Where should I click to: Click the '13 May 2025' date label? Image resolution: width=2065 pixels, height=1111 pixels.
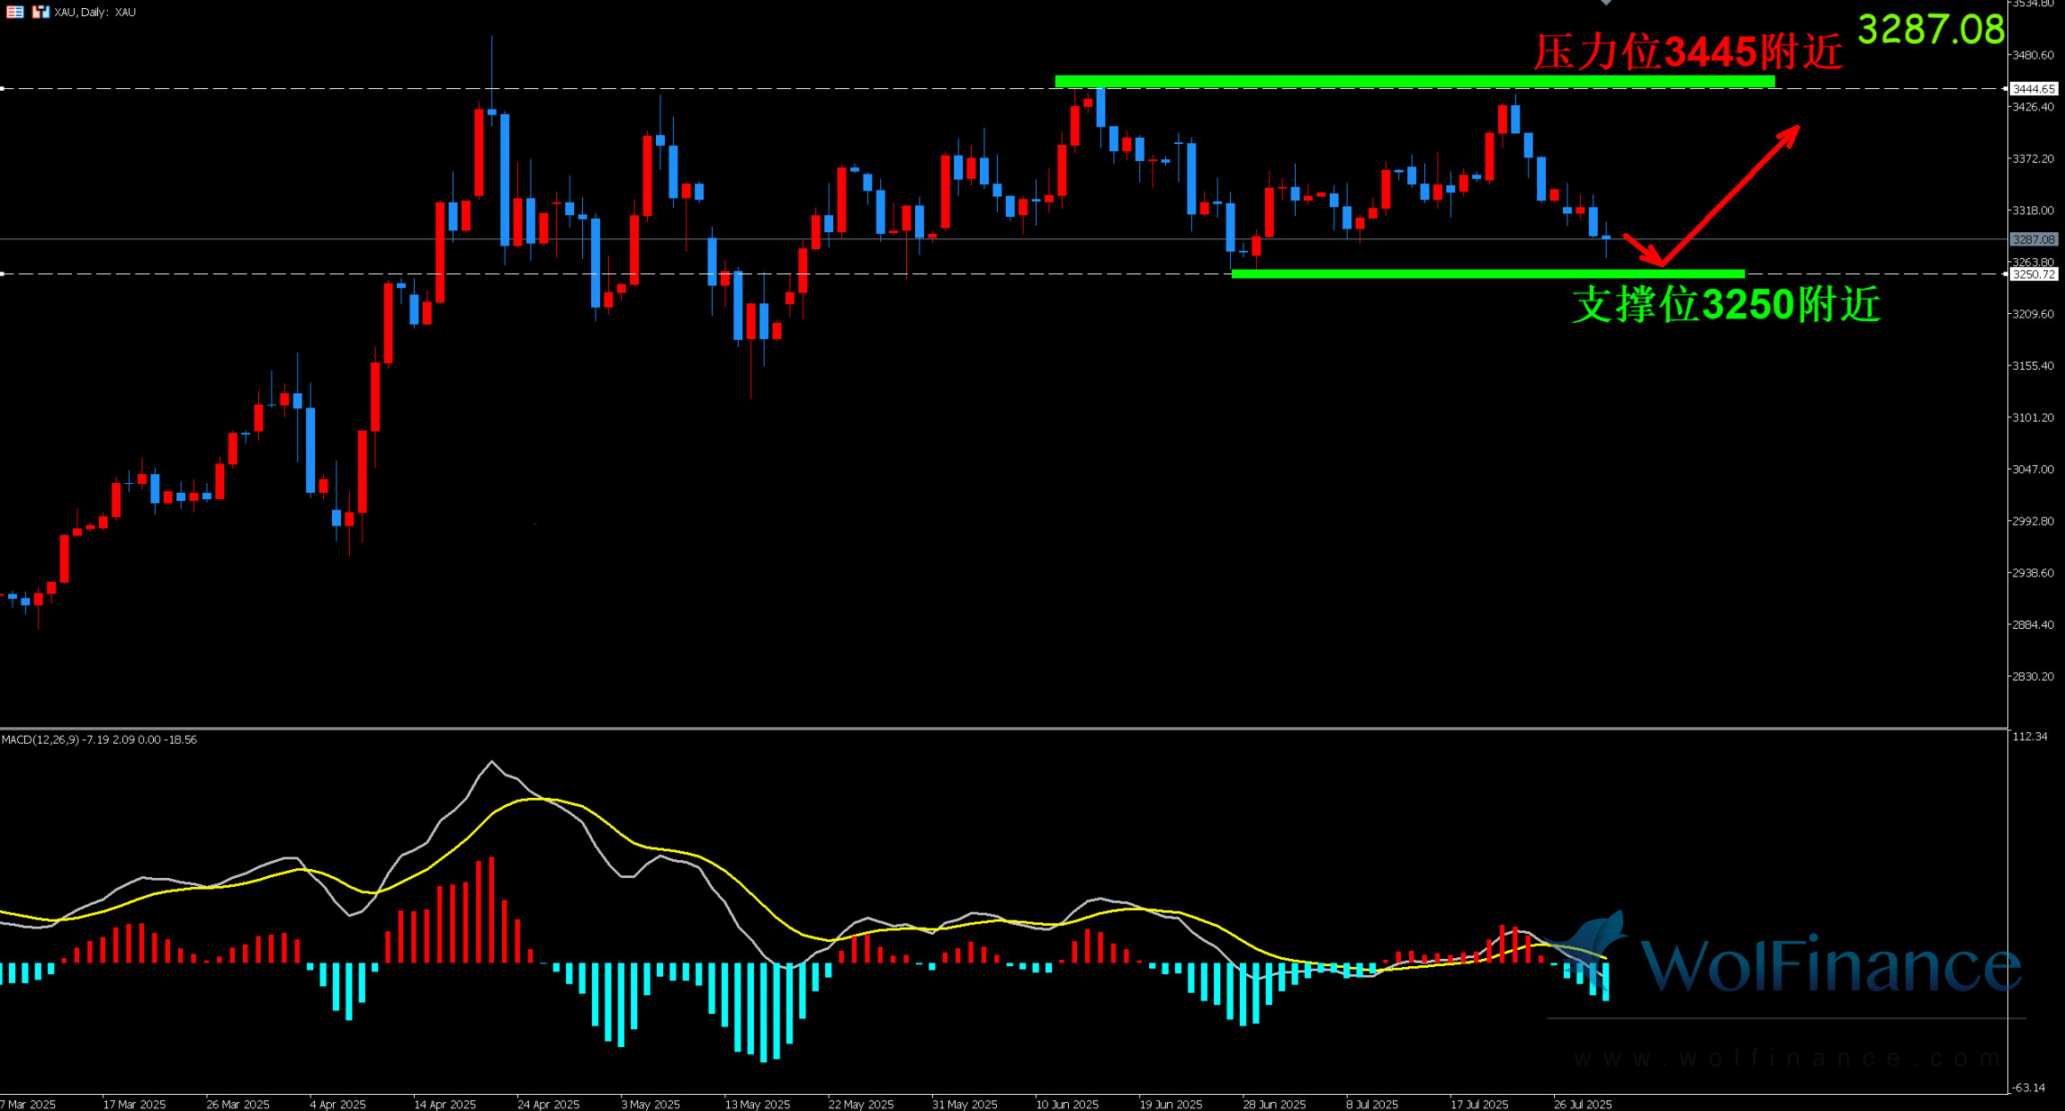coord(757,1105)
